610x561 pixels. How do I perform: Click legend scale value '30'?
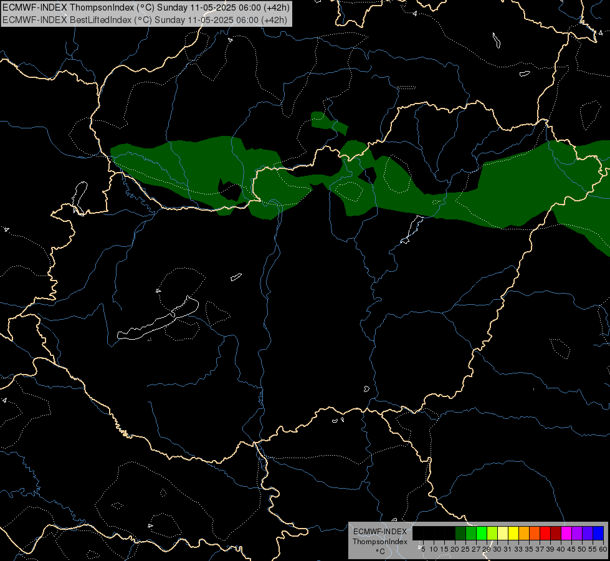(x=497, y=549)
